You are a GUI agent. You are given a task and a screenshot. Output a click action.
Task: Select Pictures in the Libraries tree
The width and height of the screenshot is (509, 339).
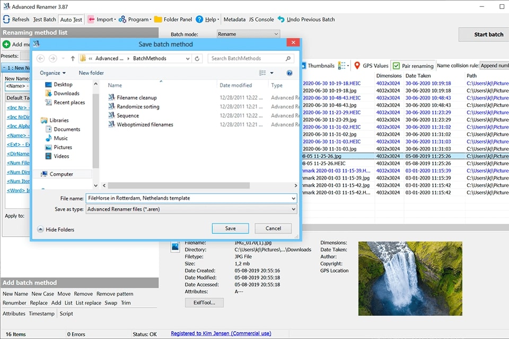click(x=63, y=147)
